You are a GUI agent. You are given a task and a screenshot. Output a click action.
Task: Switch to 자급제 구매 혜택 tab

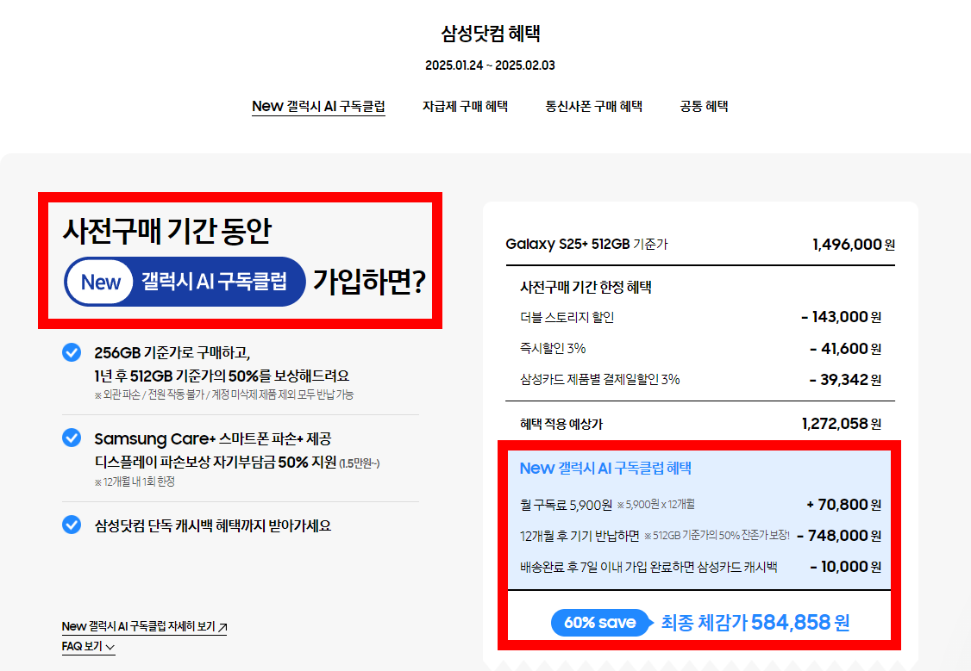click(x=465, y=106)
